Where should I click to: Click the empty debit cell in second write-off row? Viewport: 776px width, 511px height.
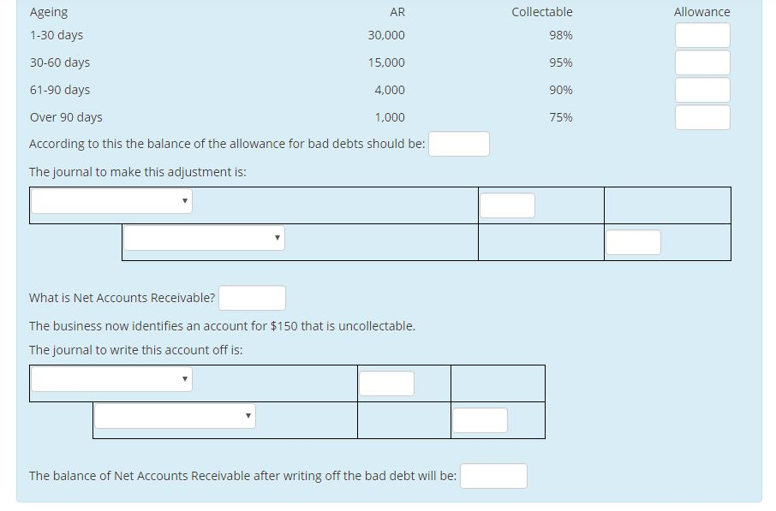[403, 420]
